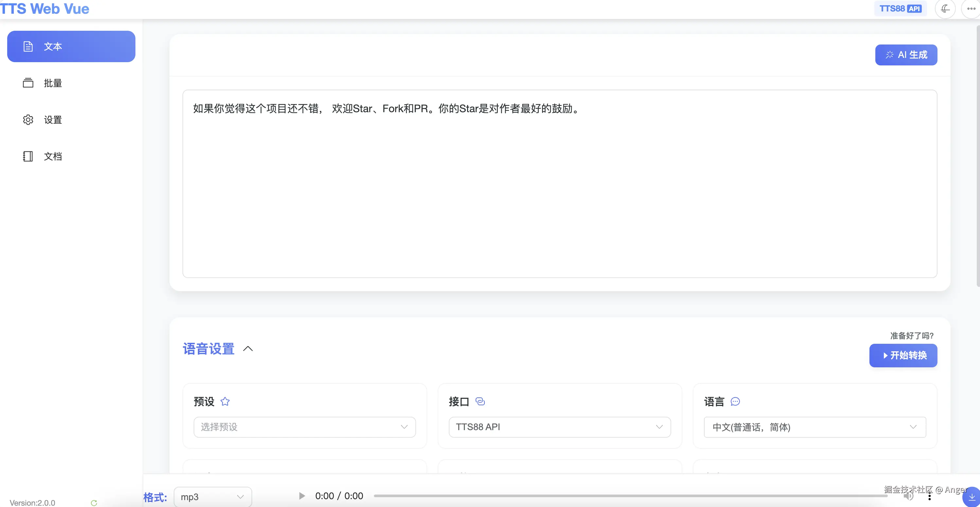This screenshot has height=507, width=980.
Task: Open the top-right three-dots menu
Action: pyautogui.click(x=971, y=9)
